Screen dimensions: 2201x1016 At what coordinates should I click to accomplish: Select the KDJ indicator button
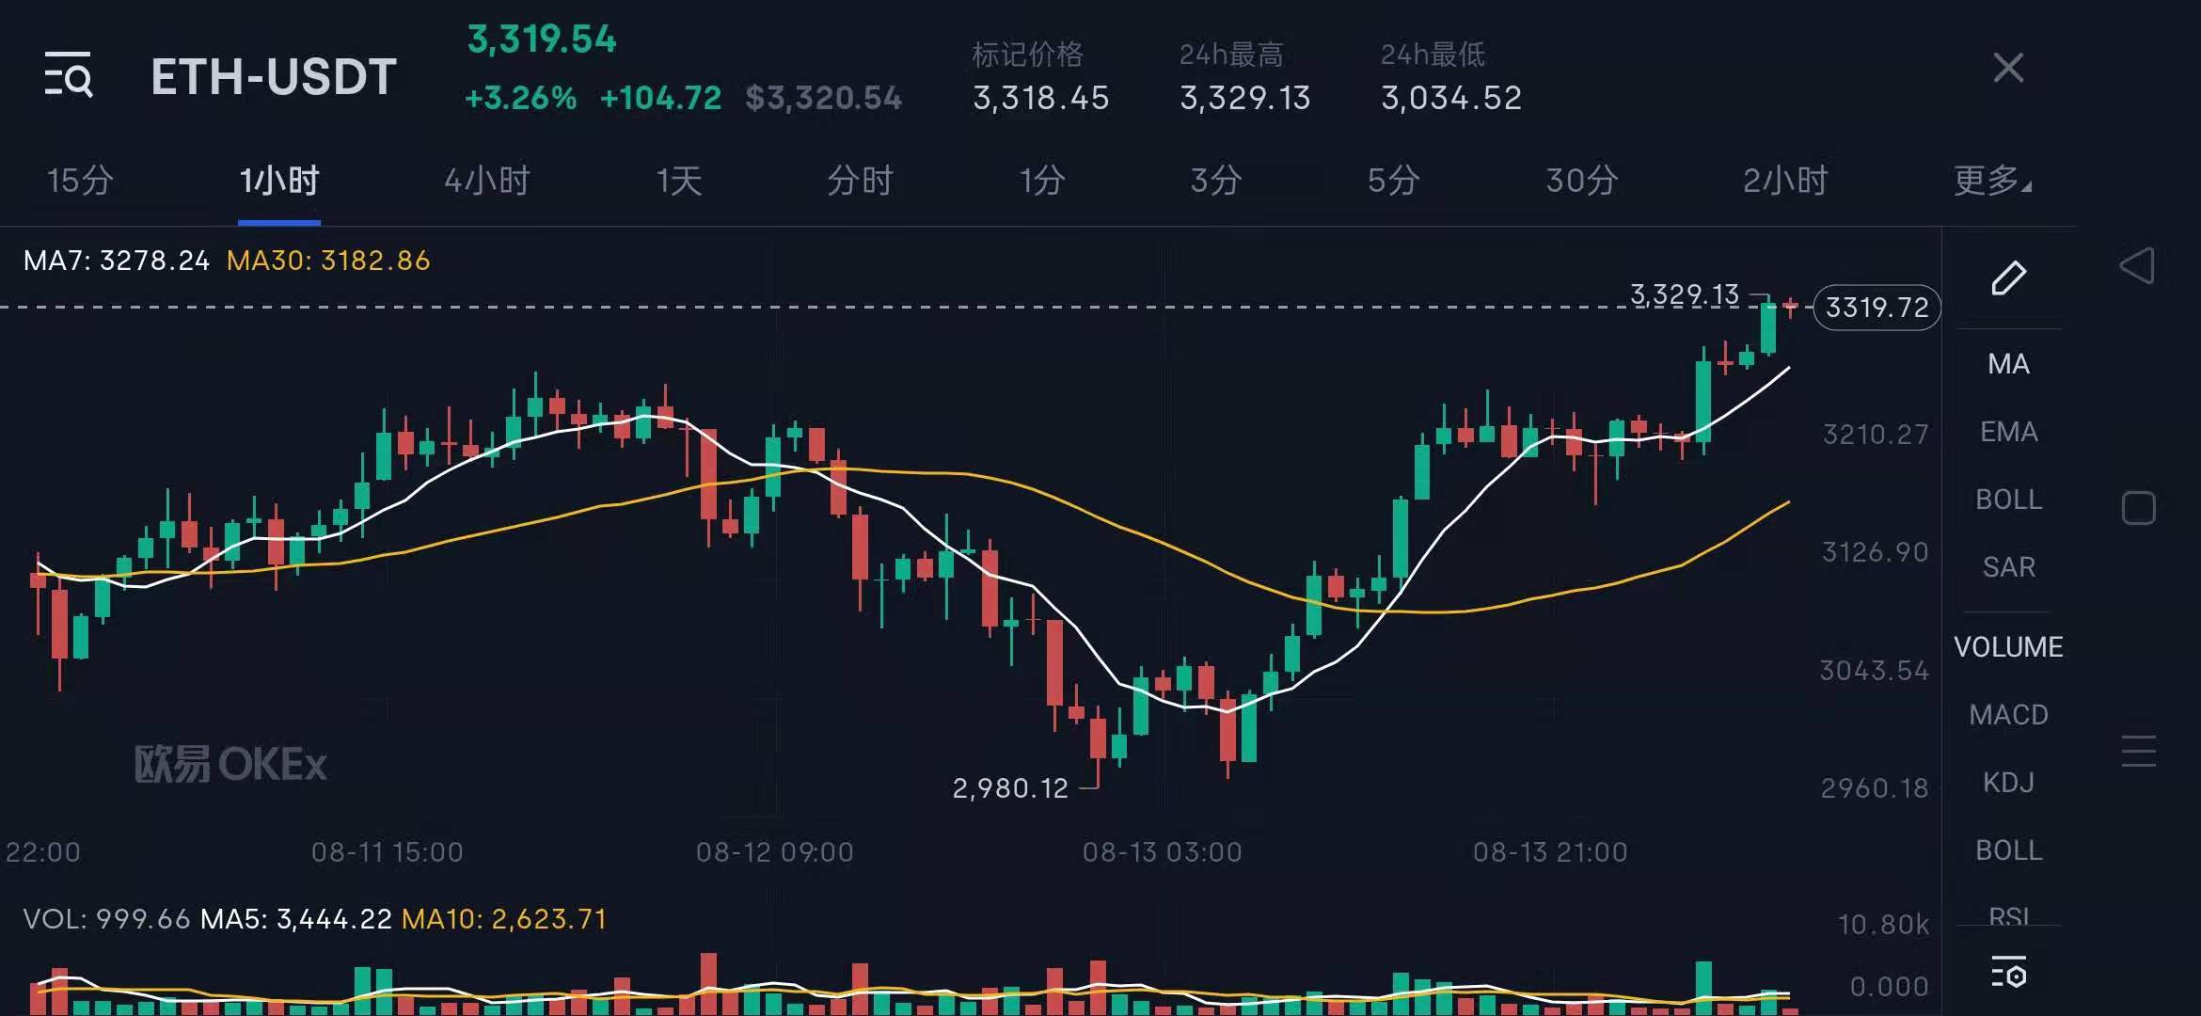tap(2008, 783)
